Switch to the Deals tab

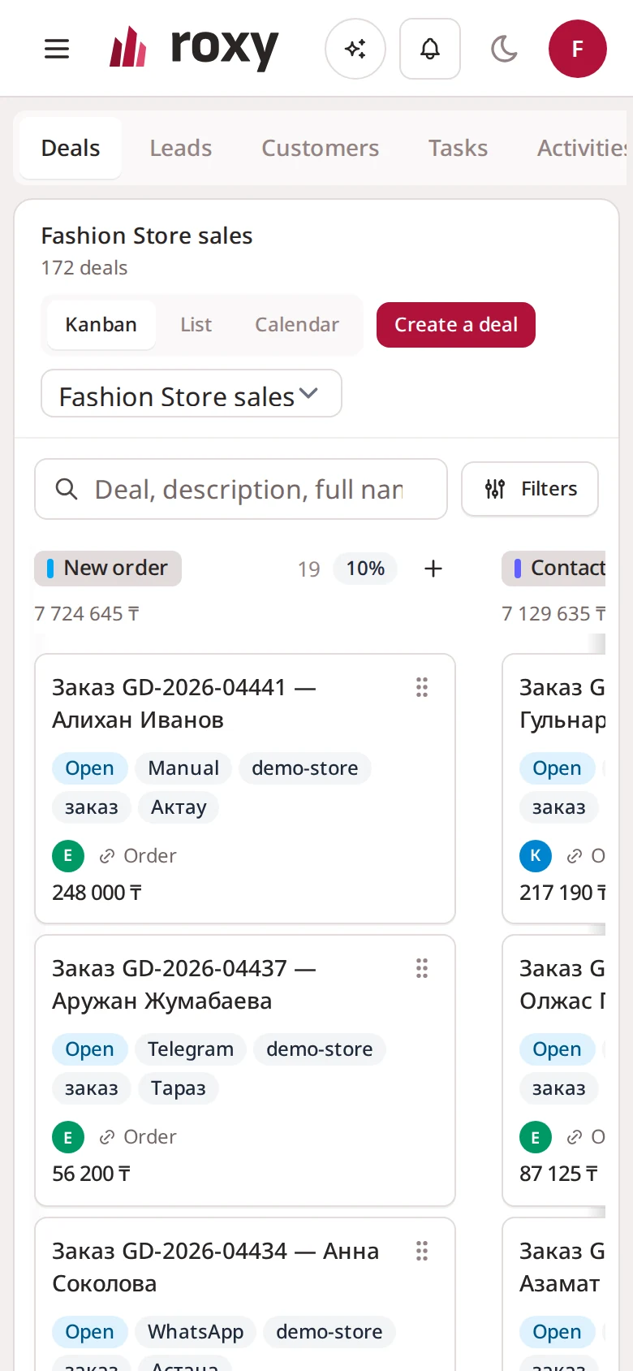pyautogui.click(x=71, y=148)
